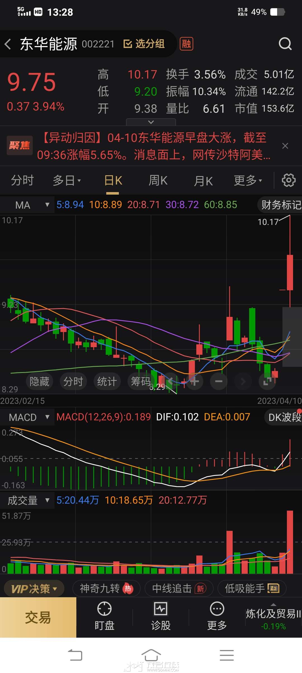Tap the battery indicator in status bar
This screenshot has height=673, width=302.
click(x=277, y=12)
